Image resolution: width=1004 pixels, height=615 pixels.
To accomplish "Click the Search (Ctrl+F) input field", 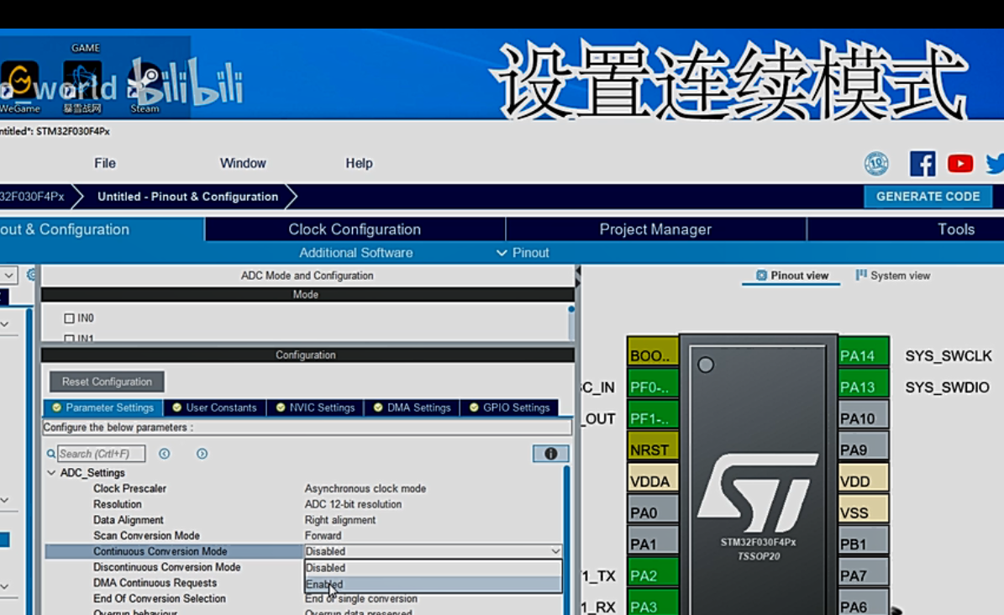I will click(101, 453).
